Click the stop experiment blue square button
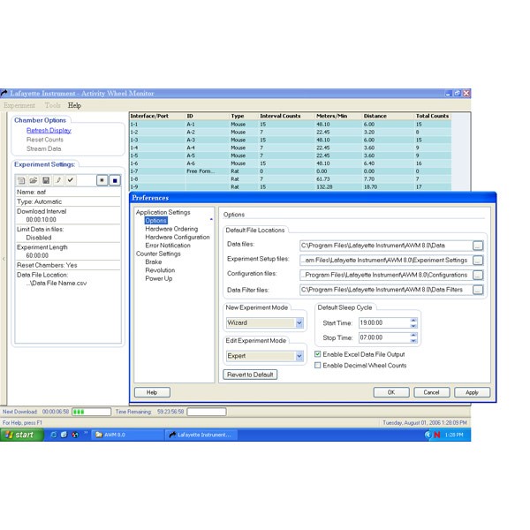 pos(115,180)
